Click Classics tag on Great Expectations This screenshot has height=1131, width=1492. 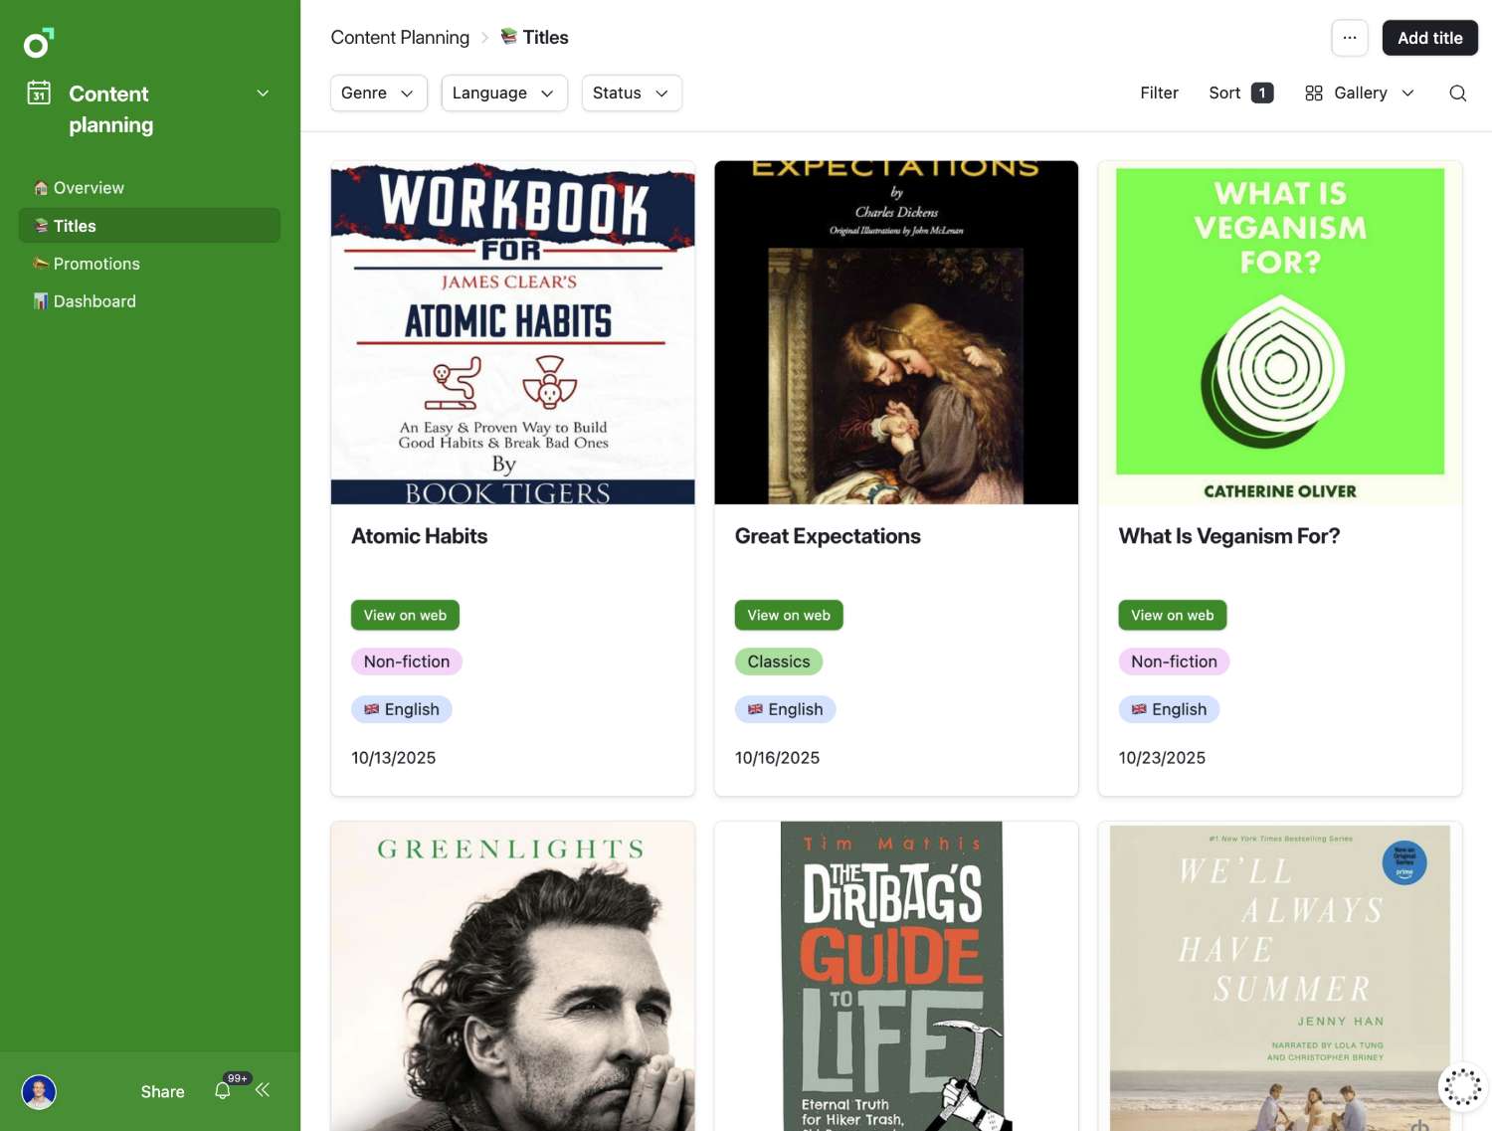coord(778,661)
